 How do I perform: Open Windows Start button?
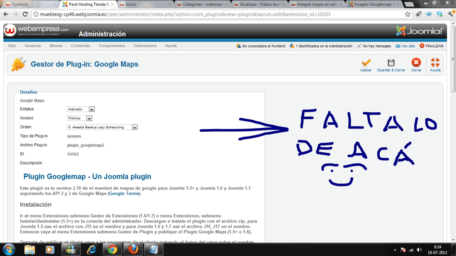(9, 250)
